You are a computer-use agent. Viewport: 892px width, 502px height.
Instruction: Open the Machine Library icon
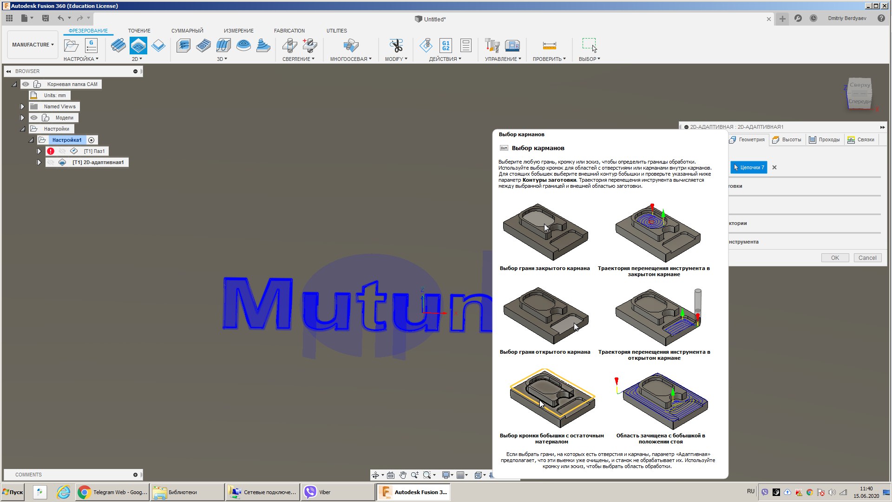pyautogui.click(x=512, y=46)
